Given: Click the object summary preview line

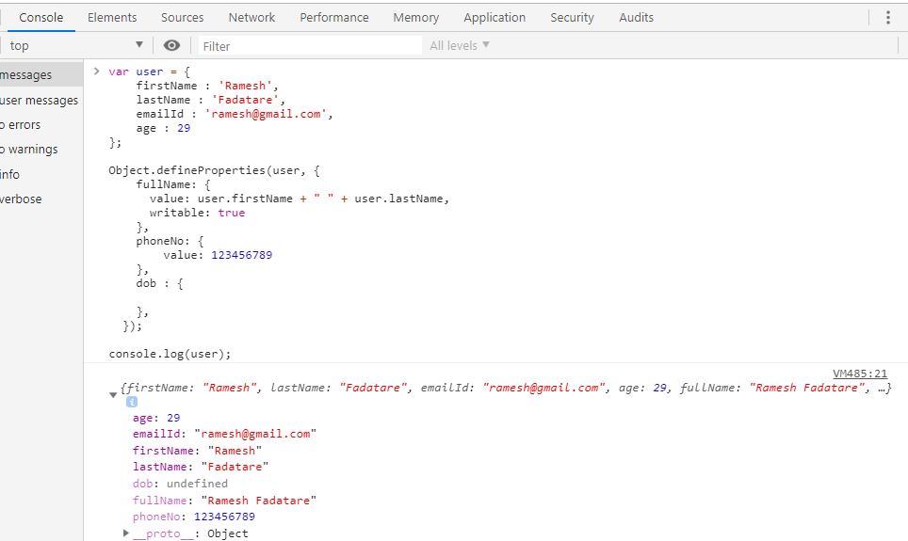Looking at the screenshot, I should (x=506, y=388).
